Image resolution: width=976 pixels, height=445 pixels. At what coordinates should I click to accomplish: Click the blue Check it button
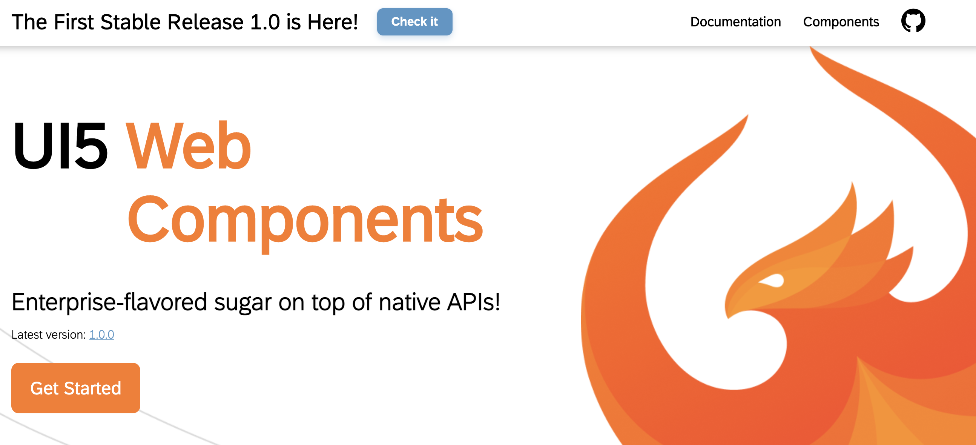414,21
